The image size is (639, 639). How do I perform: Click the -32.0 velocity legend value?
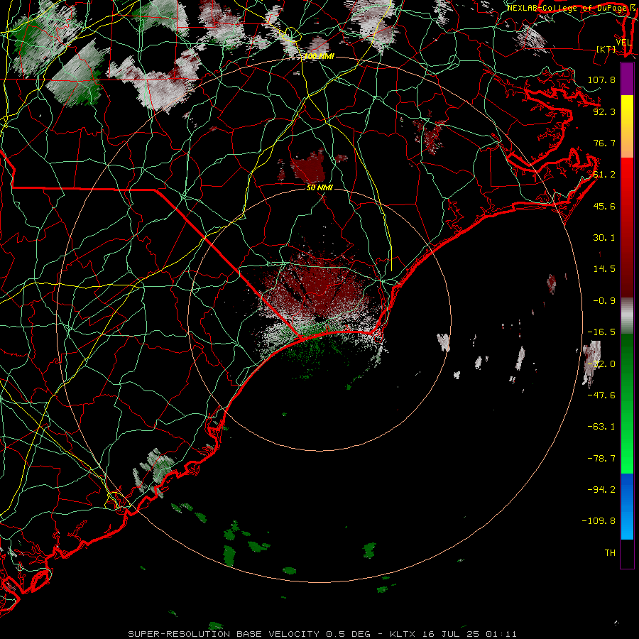pos(601,364)
